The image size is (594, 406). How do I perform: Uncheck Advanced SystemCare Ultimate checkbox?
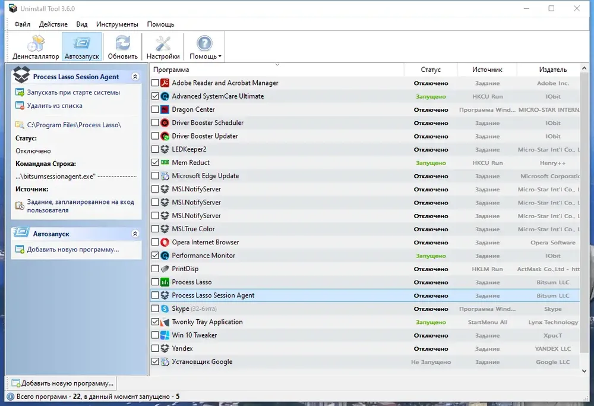tap(155, 96)
